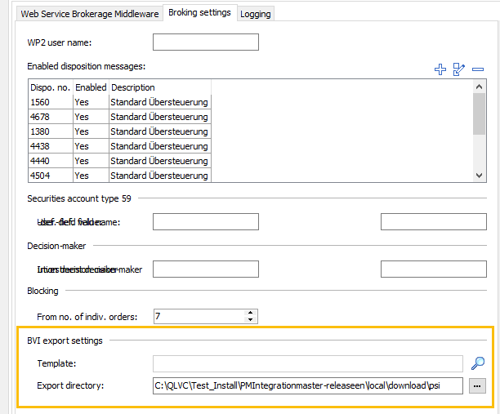500x414 pixels.
Task: Browse for export directory with ellipsis button
Action: pyautogui.click(x=478, y=385)
